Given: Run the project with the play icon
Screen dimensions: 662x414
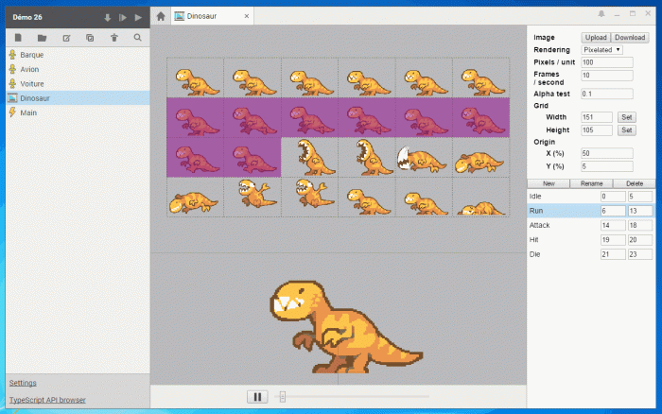Looking at the screenshot, I should coord(138,18).
